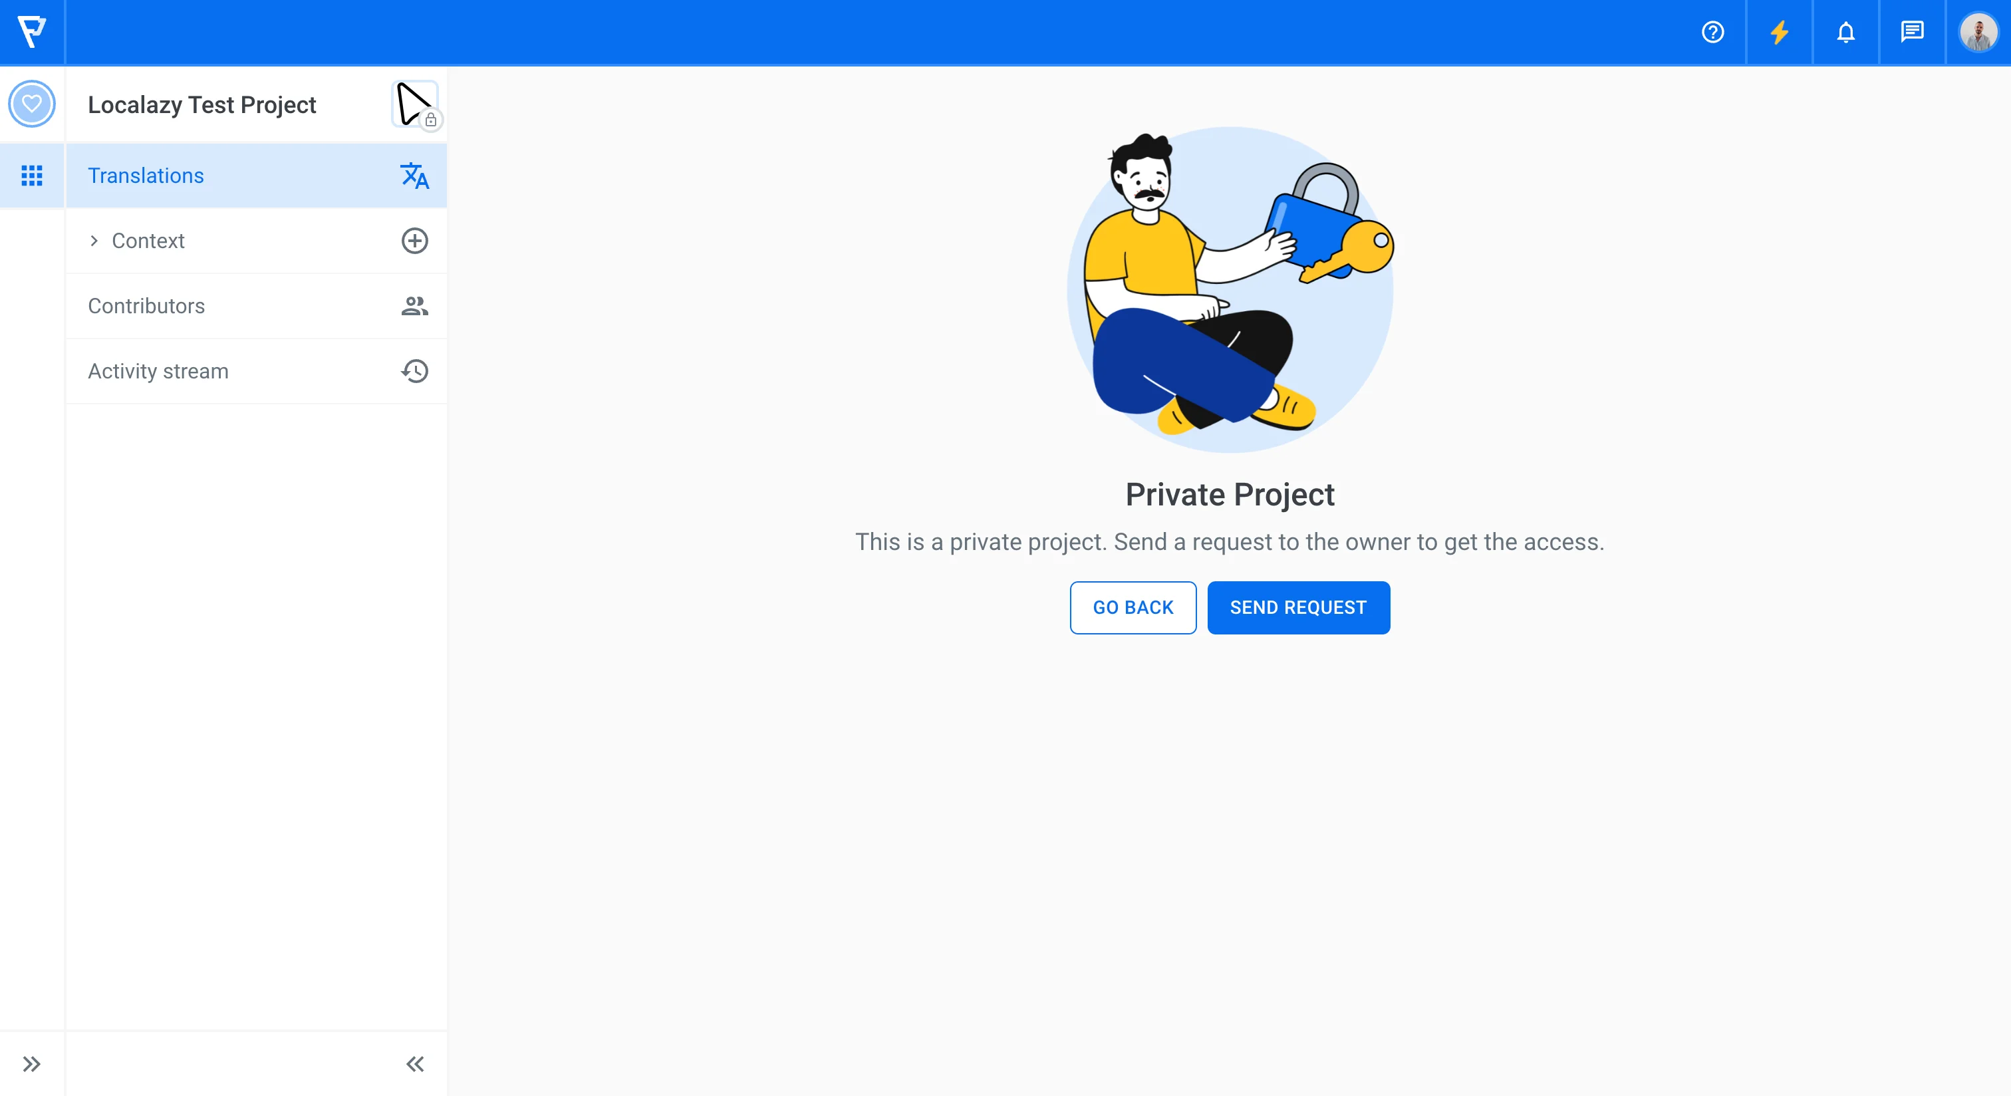Click the user avatar in top bar

click(1978, 32)
